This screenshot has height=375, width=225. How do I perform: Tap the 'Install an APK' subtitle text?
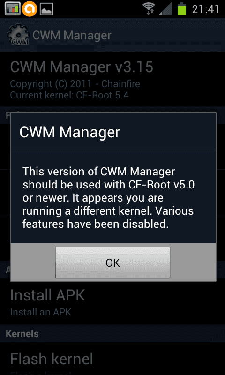point(41,312)
